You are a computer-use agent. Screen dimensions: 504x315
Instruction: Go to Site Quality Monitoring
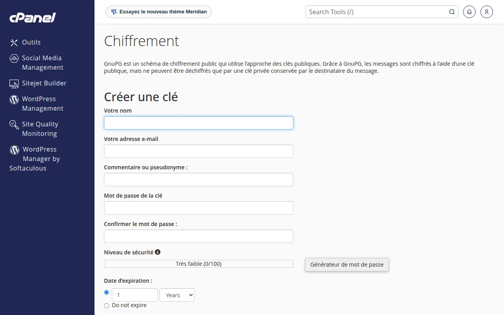(40, 129)
